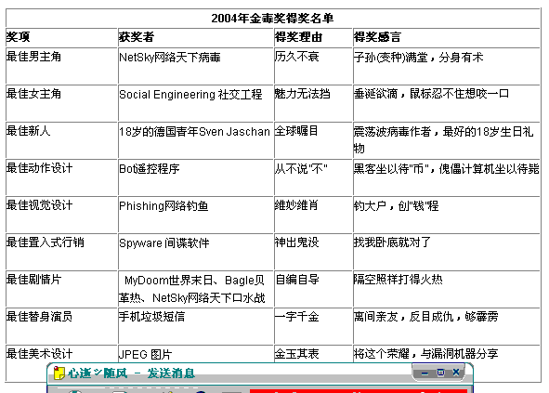Click the 魅力无法挡 cell
This screenshot has width=549, height=393.
coord(313,103)
